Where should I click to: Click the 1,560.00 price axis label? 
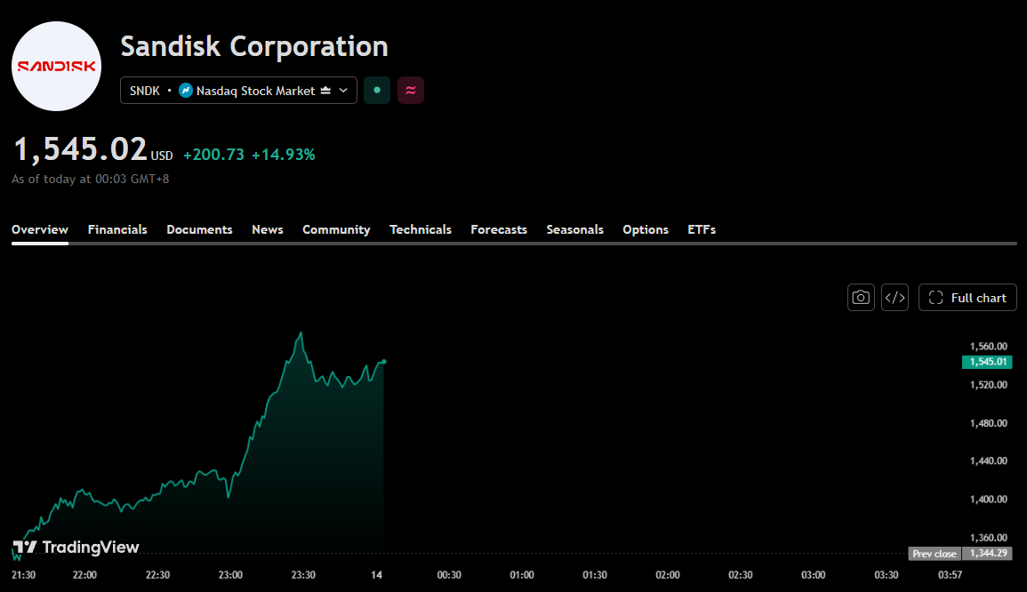[989, 347]
